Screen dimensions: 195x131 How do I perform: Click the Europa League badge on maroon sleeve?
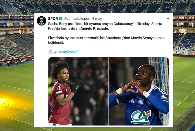(x=59, y=88)
